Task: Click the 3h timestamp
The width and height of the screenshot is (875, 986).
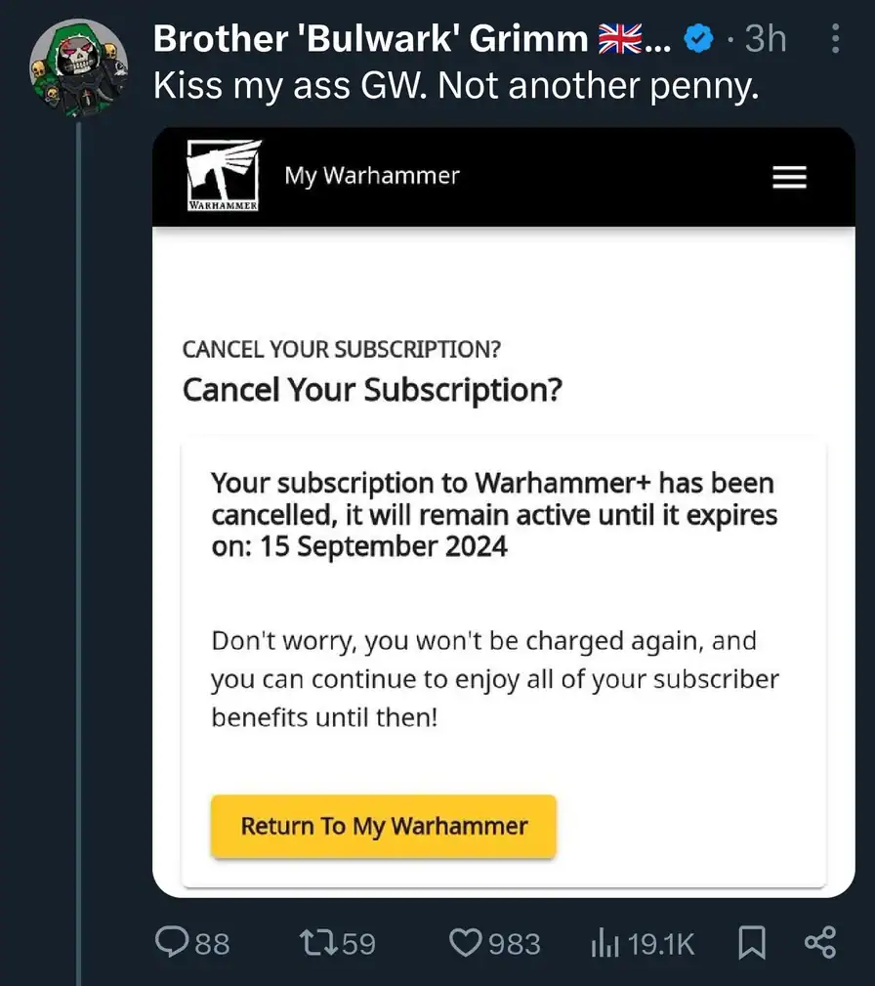Action: [x=764, y=39]
